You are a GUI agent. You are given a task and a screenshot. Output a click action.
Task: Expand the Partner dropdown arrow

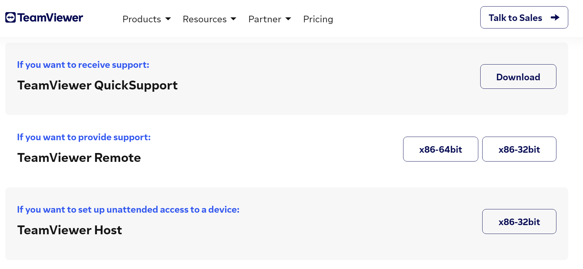pyautogui.click(x=288, y=19)
